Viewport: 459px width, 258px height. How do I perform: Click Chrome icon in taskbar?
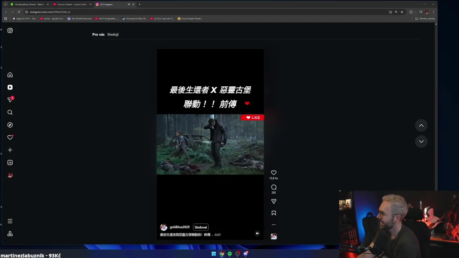[222, 254]
